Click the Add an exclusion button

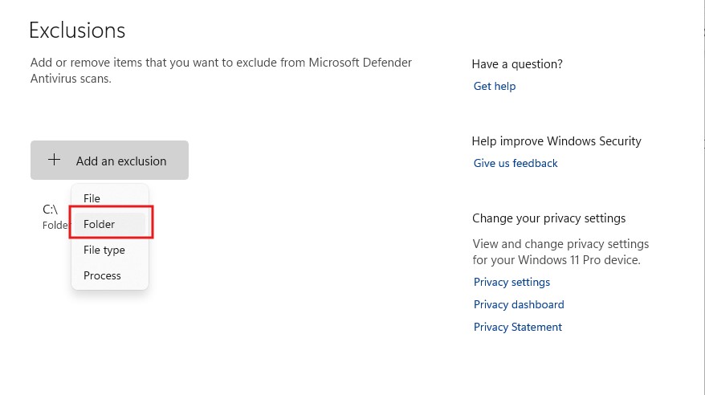click(x=109, y=161)
